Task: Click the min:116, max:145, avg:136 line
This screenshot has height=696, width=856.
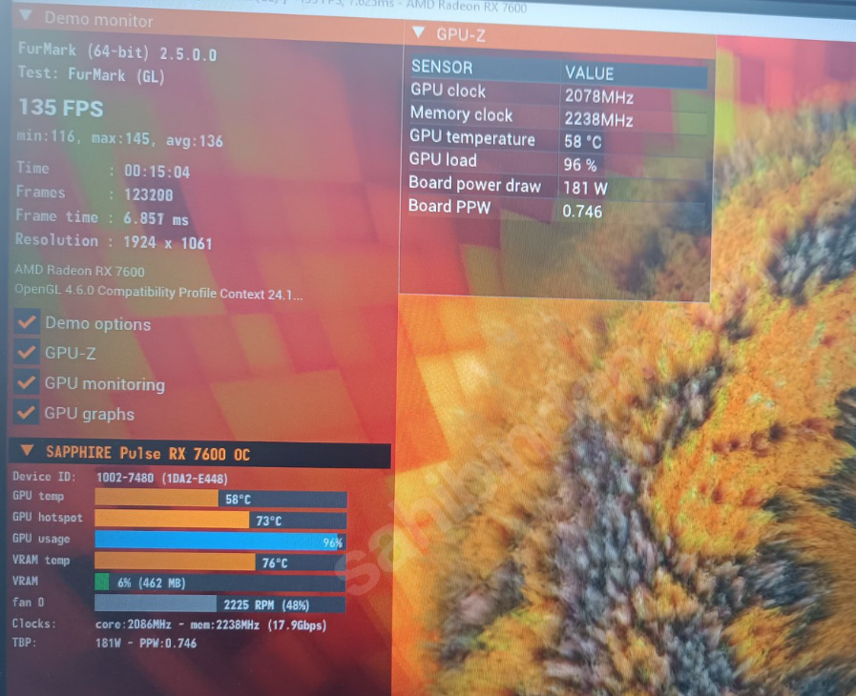Action: coord(120,138)
